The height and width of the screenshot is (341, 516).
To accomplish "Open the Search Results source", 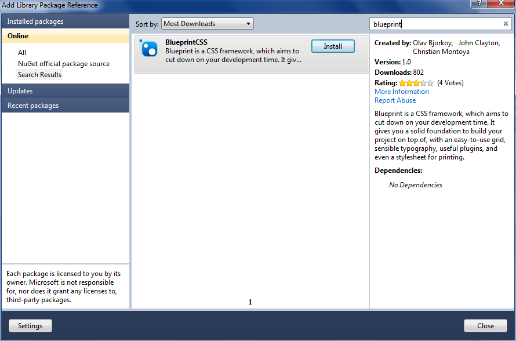I will [x=38, y=74].
